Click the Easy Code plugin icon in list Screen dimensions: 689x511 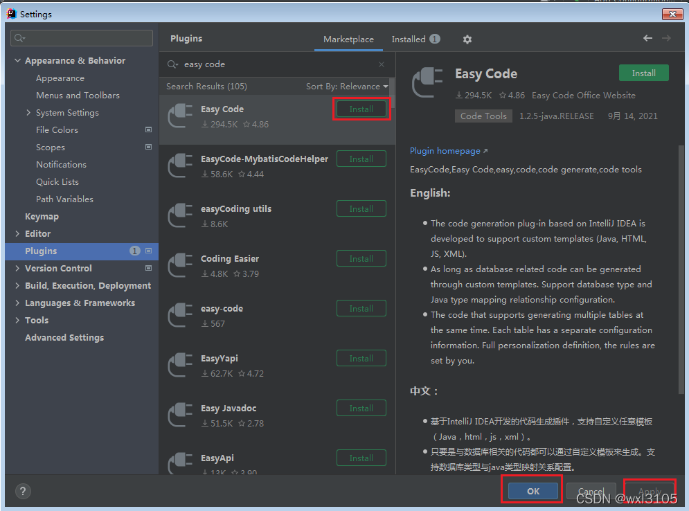click(x=180, y=116)
